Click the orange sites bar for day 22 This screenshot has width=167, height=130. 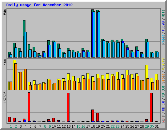coord(114,83)
